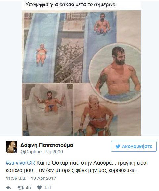Like the tweet with the heart icon

click(39, 188)
